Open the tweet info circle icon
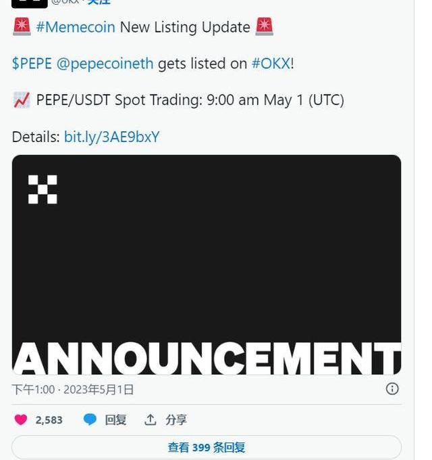This screenshot has height=460, width=432. pos(392,388)
